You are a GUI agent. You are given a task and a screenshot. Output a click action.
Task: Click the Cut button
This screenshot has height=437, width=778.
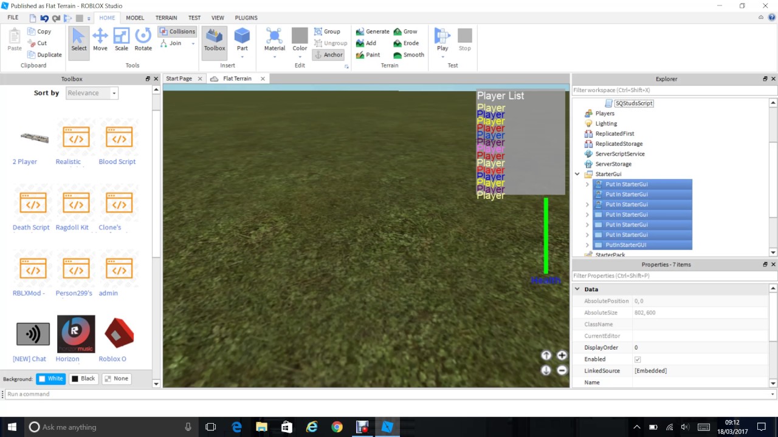coord(37,43)
